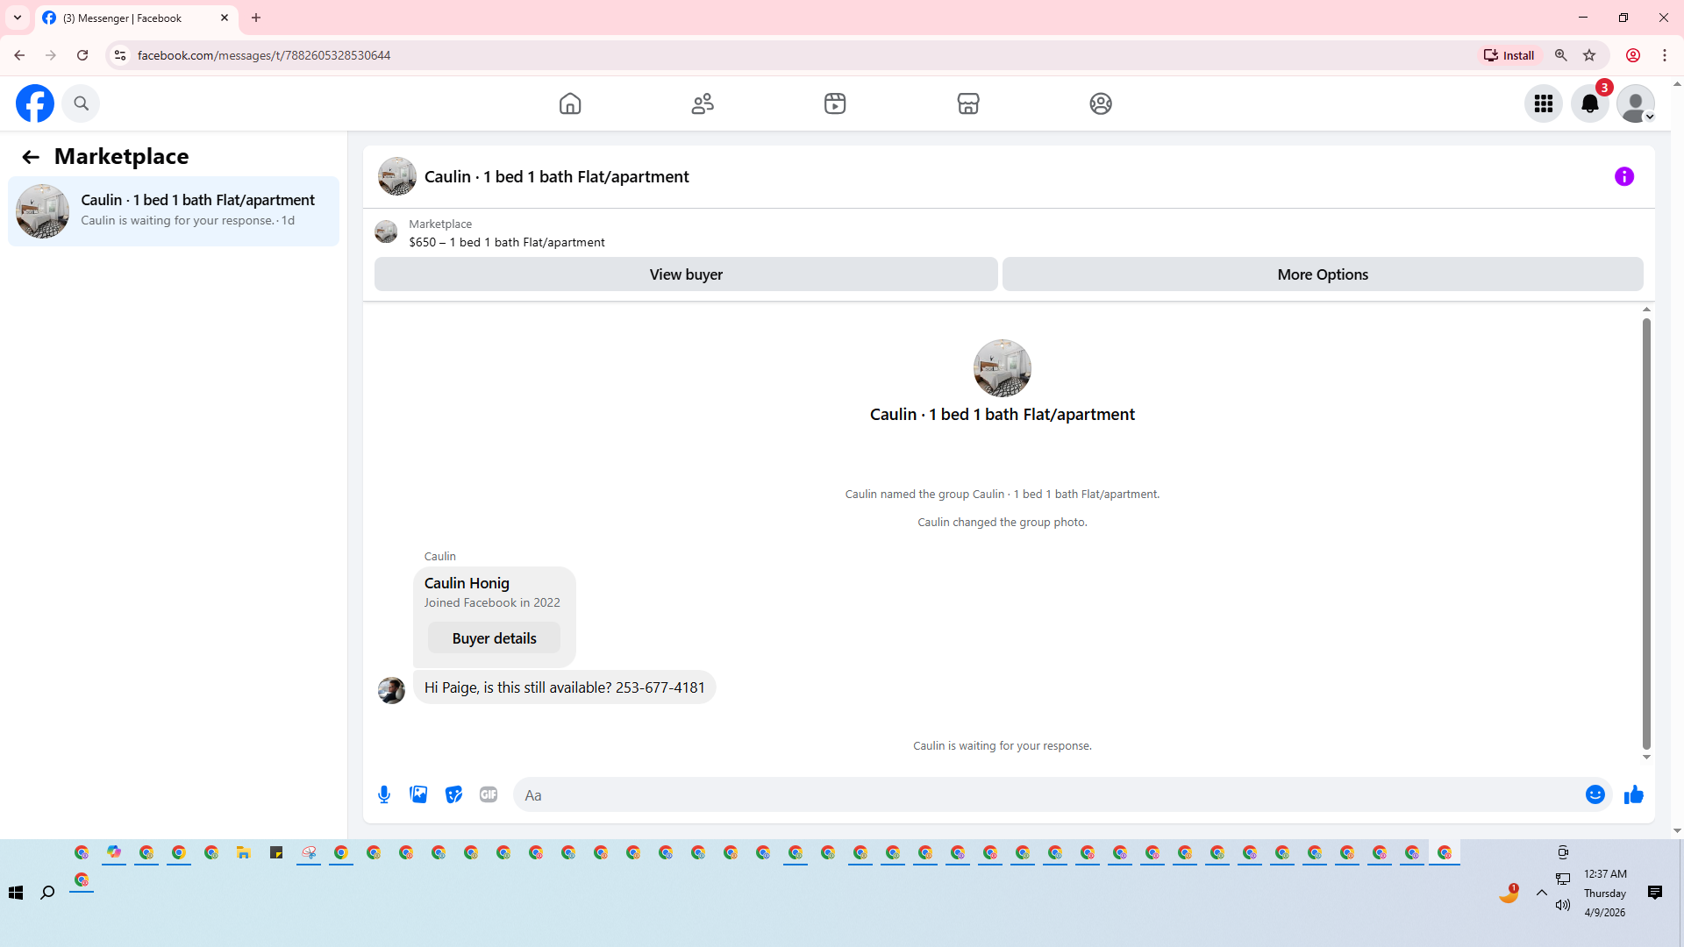Open conversation information purple icon
This screenshot has width=1684, height=947.
click(x=1623, y=177)
